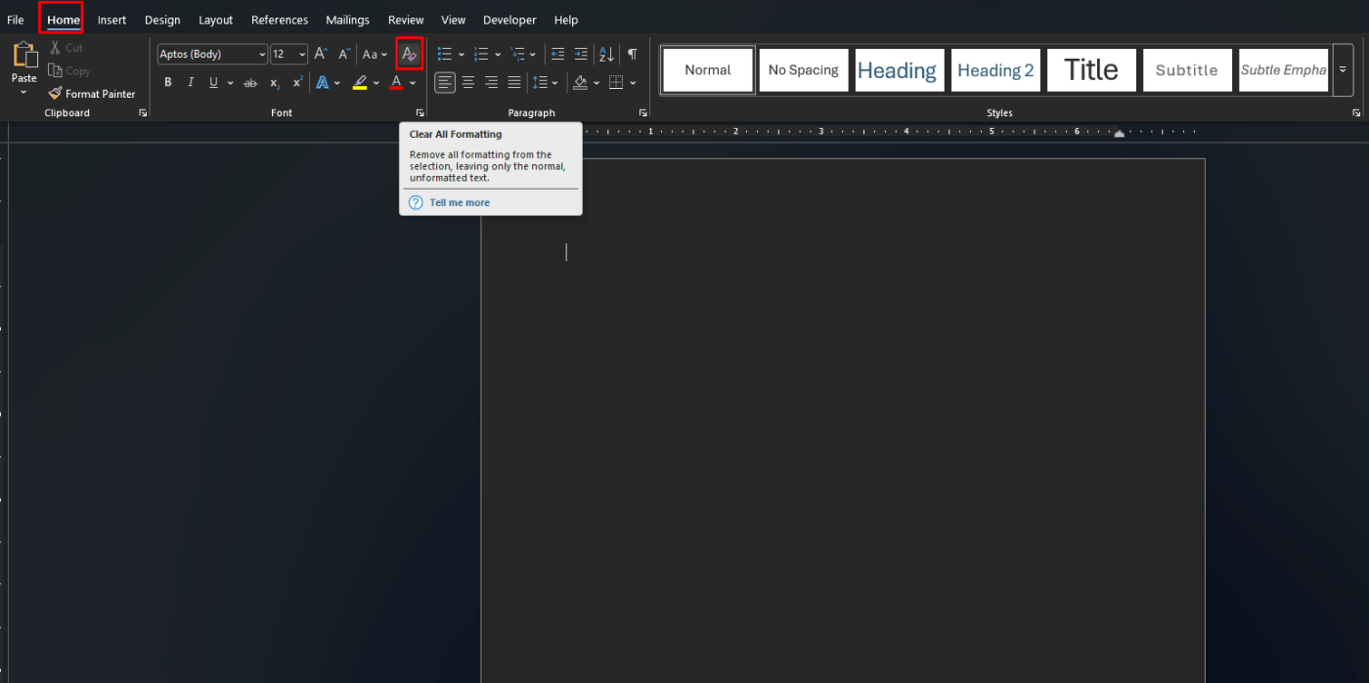Switch to the References tab
The image size is (1369, 683).
click(280, 20)
